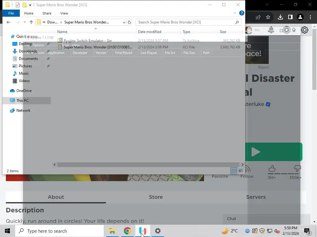The image size is (317, 237).
Task: Switch Explorer to details view icon
Action: click(234, 171)
